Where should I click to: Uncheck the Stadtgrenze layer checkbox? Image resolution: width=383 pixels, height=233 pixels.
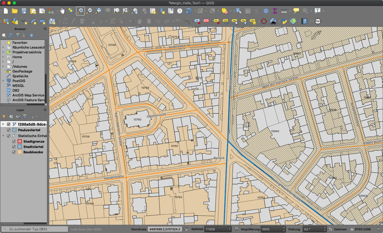(14, 142)
